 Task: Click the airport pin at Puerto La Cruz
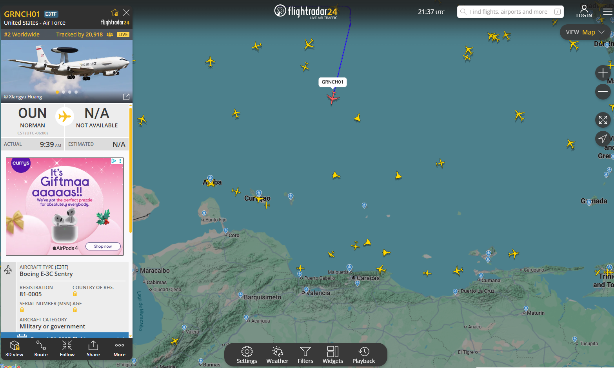coord(456,292)
